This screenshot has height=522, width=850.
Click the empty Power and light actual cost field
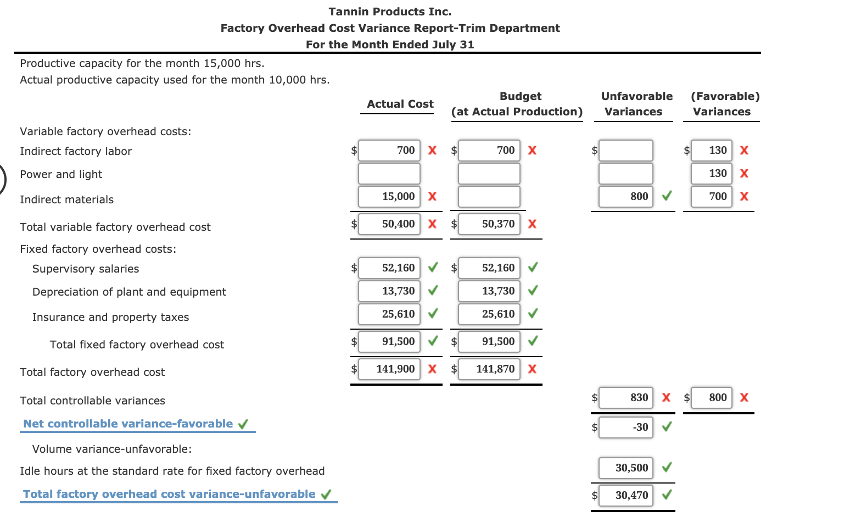[389, 173]
